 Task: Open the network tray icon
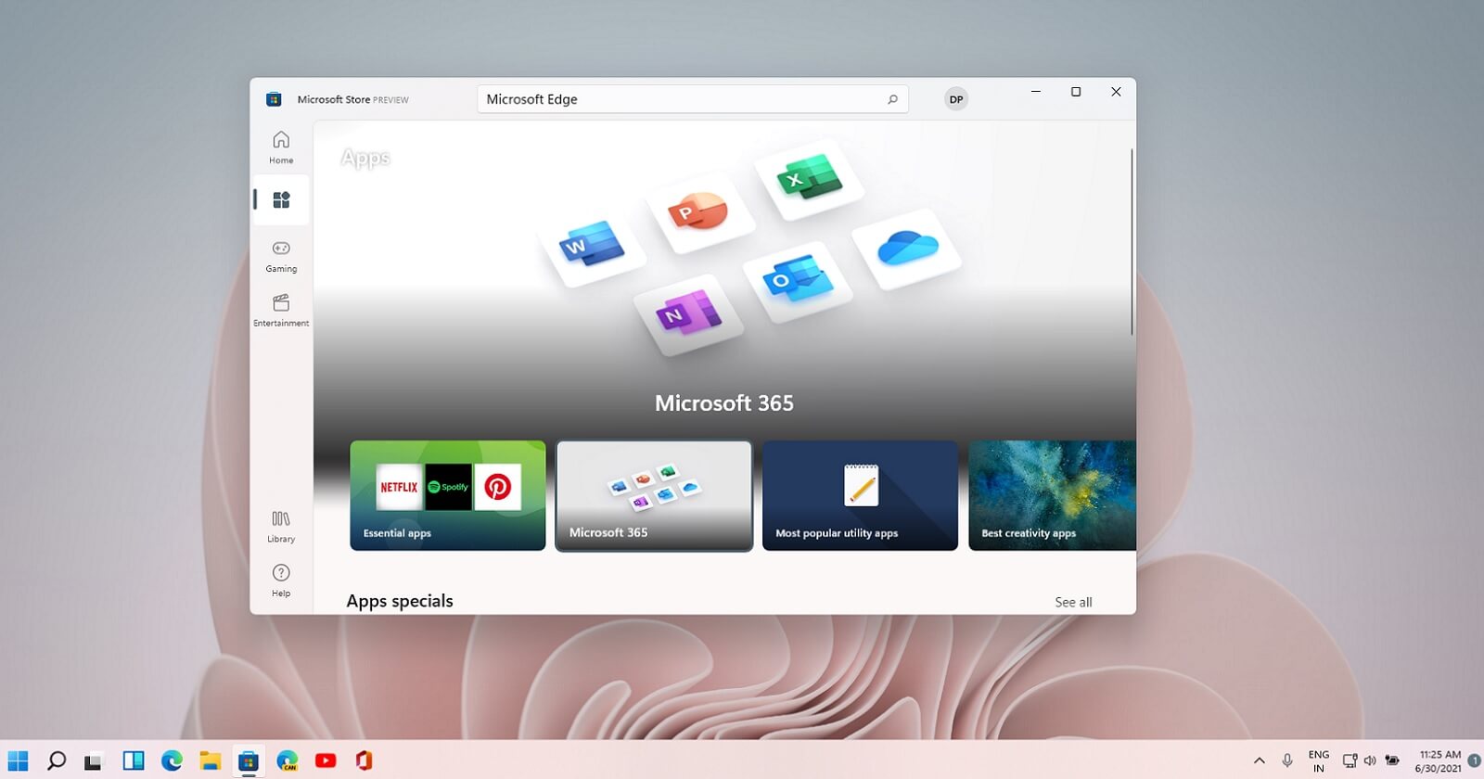[1350, 760]
